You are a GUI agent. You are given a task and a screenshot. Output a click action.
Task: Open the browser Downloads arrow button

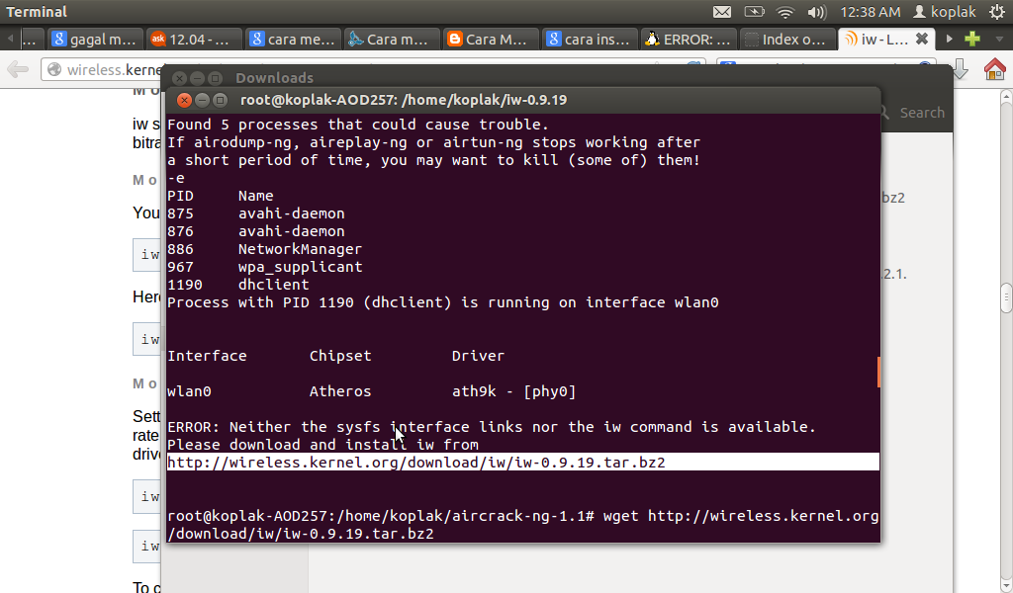coord(961,70)
